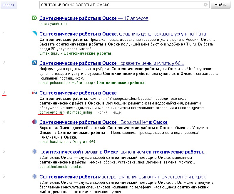Image resolution: width=234 pixels, height=194 pixels.
Task: Click the omsk.barahla.net breadcrumb link
Action: click(x=54, y=141)
